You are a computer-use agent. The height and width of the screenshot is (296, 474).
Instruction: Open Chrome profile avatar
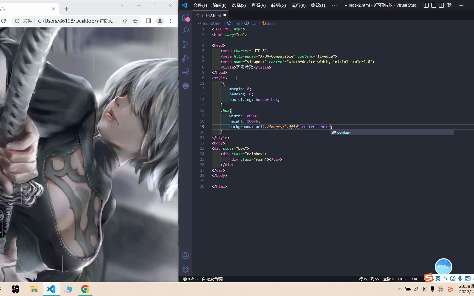pyautogui.click(x=160, y=21)
